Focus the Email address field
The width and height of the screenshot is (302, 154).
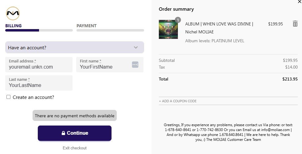[39, 67]
